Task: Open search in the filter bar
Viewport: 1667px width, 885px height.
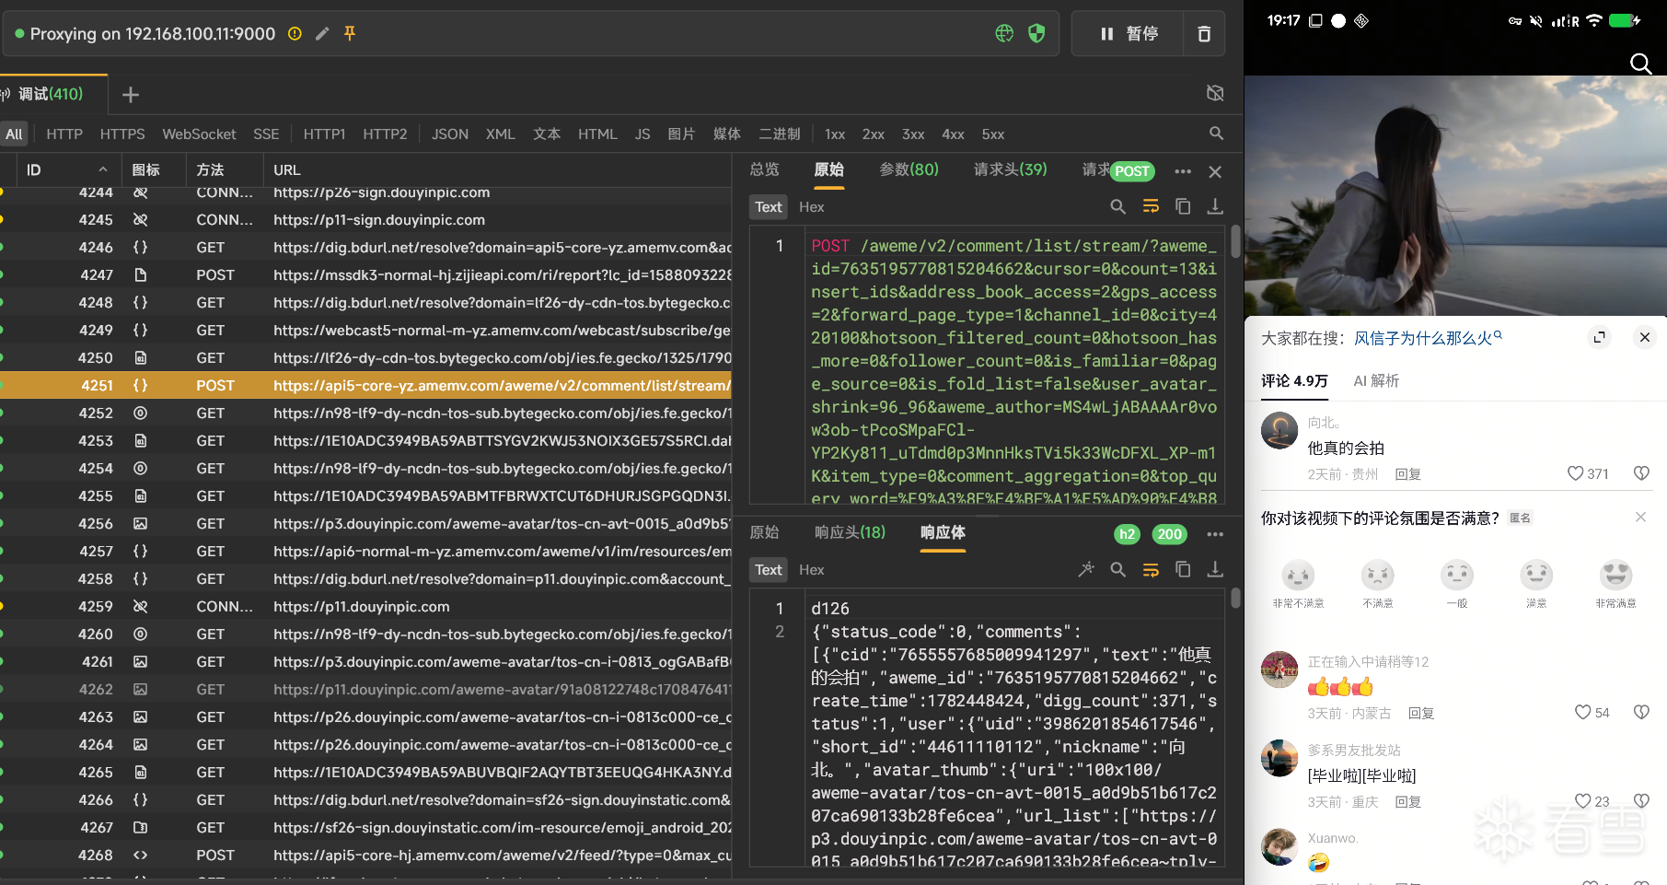Action: click(1216, 134)
